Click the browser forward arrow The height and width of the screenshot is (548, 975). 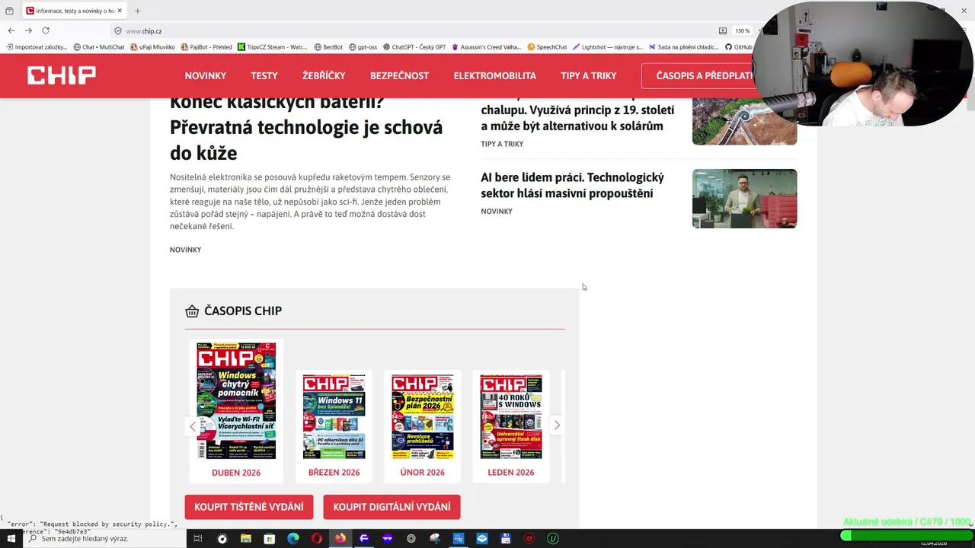coord(28,30)
